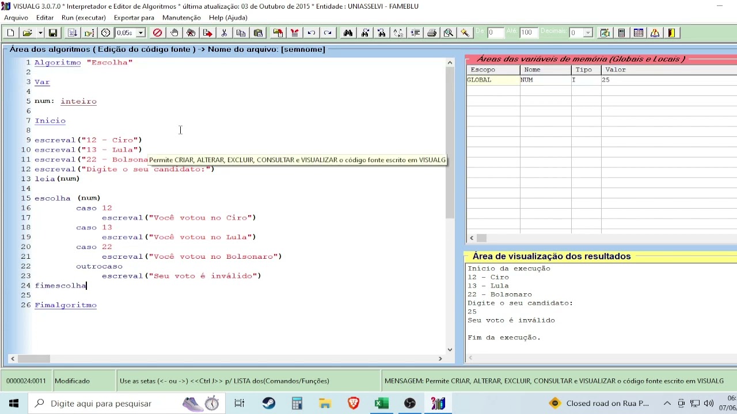Viewport: 737px width, 414px height.
Task: Click editor horizontal scrollbar left arrow
Action: click(13, 359)
